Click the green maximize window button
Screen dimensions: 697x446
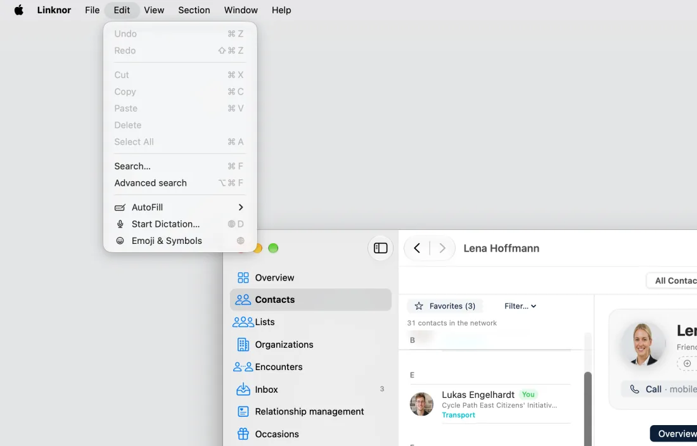(x=273, y=248)
